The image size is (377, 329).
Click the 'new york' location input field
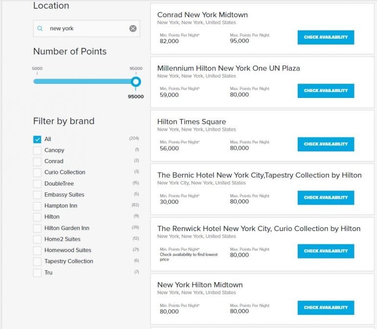pos(86,28)
